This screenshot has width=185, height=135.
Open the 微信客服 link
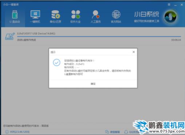pos(113,132)
